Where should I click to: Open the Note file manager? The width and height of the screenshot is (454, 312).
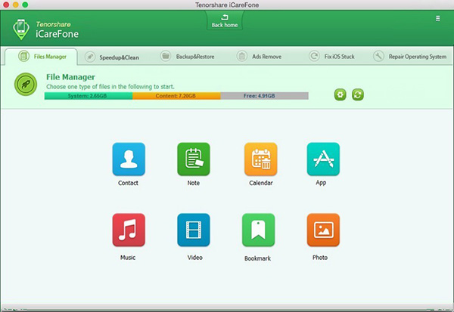194,159
